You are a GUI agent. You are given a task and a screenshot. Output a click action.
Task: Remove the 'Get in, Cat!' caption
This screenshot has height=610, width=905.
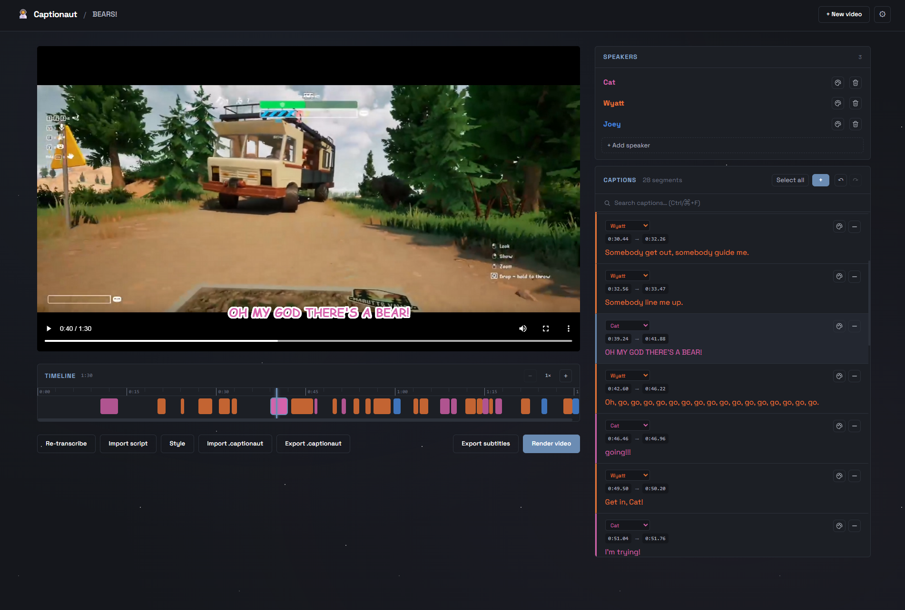coord(855,476)
